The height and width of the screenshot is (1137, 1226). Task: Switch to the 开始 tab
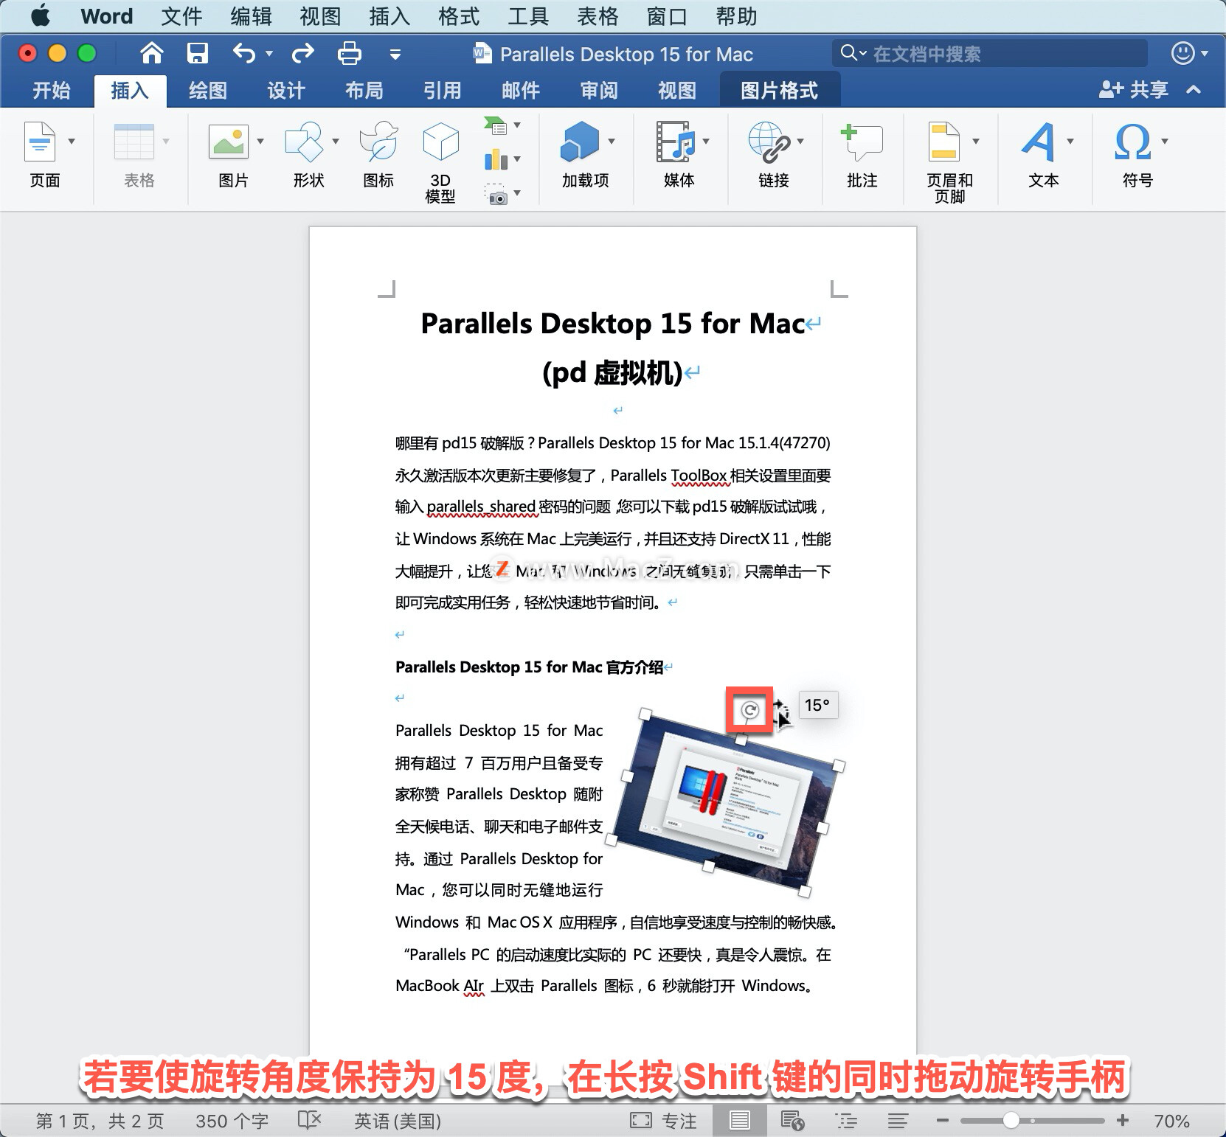point(51,91)
